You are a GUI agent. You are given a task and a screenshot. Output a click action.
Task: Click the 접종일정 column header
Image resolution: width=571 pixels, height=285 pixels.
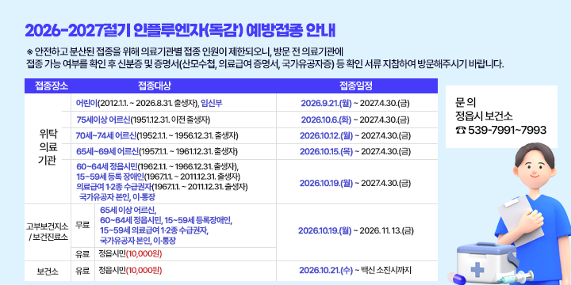tap(356, 85)
